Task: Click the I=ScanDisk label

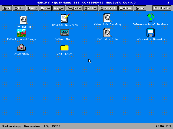Action: click(21, 54)
